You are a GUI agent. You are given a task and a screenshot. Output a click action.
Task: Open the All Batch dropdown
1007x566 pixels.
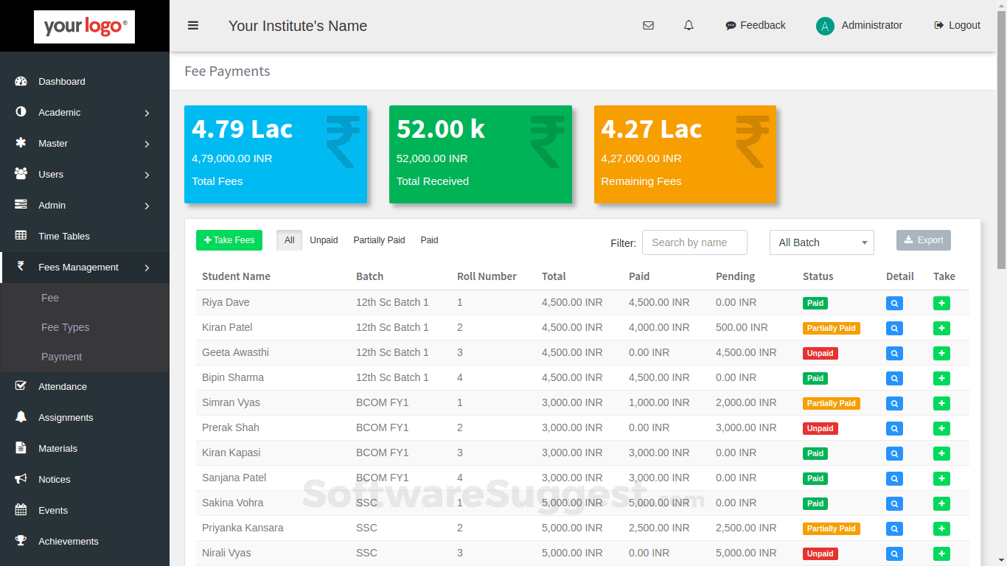tap(821, 242)
